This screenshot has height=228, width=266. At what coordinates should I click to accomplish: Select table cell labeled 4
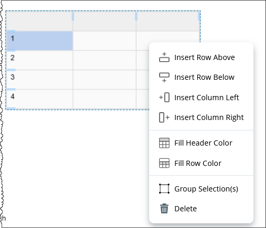pos(40,99)
